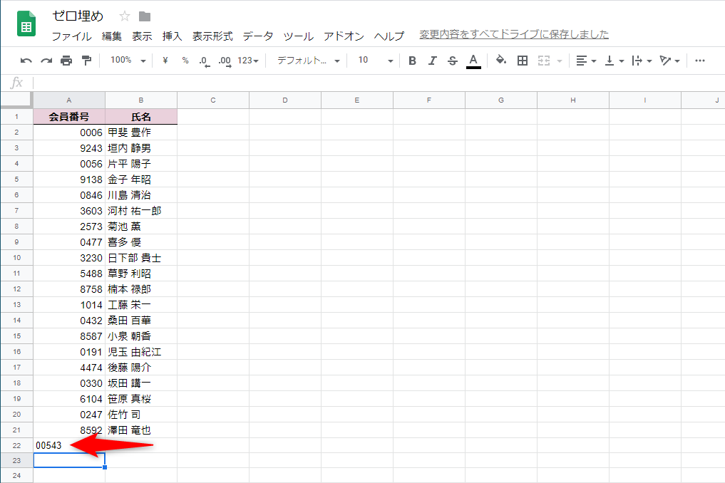Select row 10 header
725x483 pixels.
pos(16,257)
